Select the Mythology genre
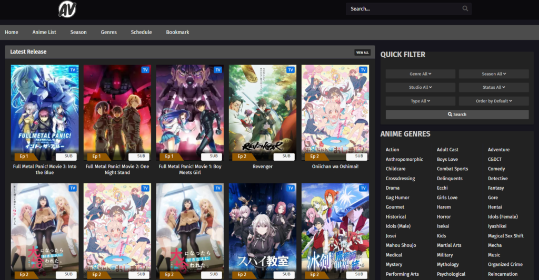 pos(447,265)
